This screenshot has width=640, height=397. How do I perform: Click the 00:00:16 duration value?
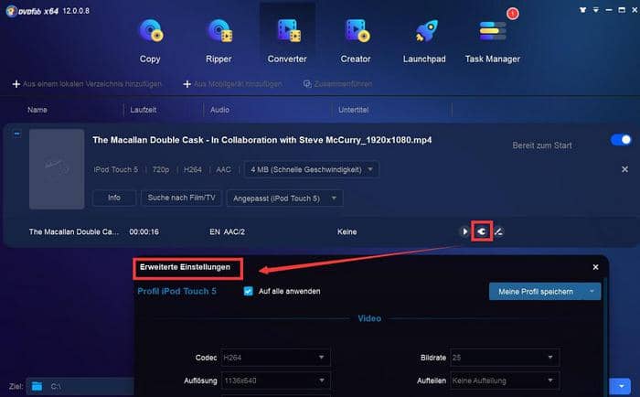tap(144, 231)
